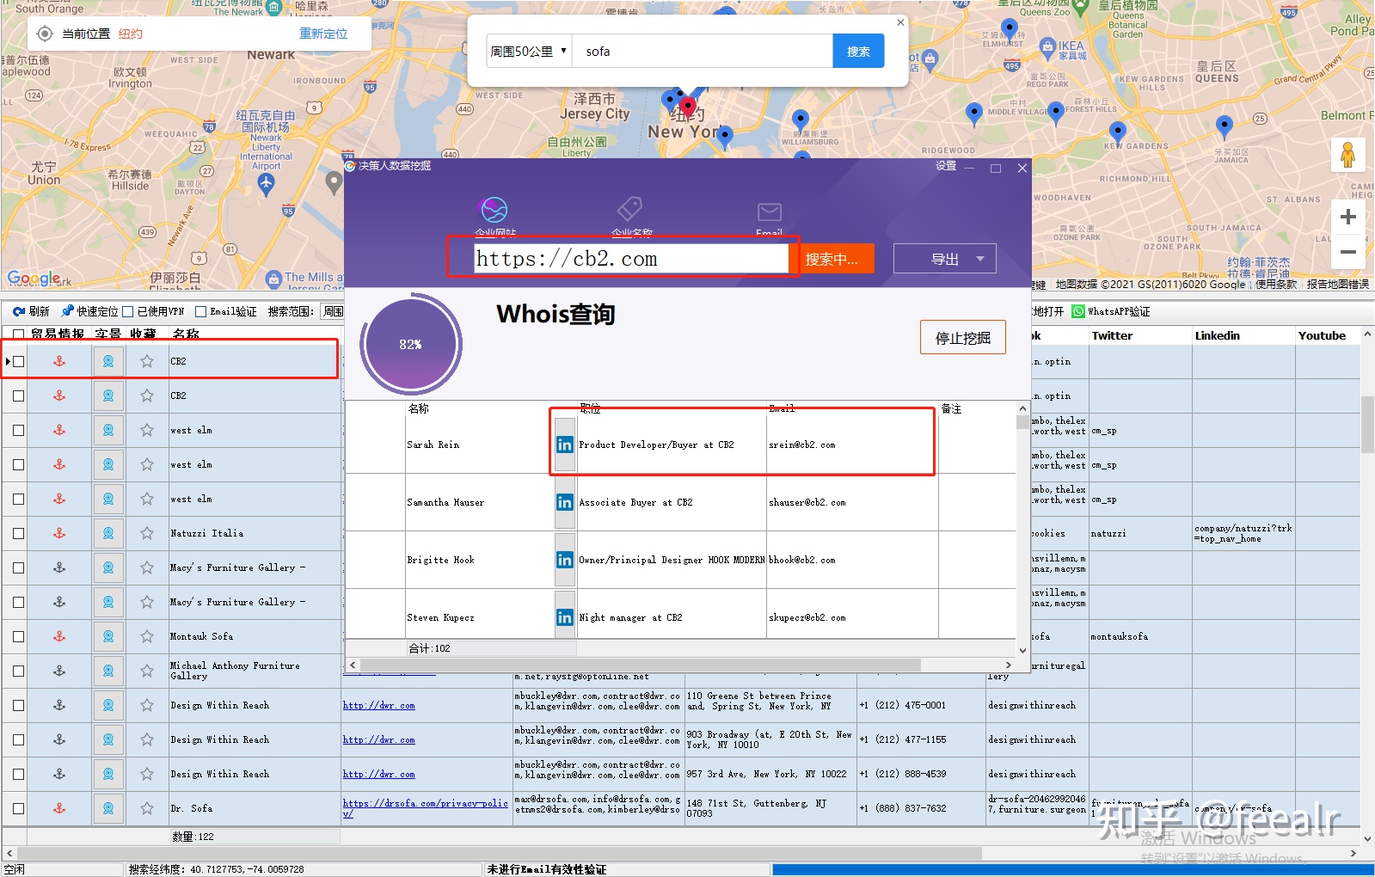This screenshot has width=1375, height=877.
Task: Enable the 已使用VPN checkbox
Action: tap(128, 311)
